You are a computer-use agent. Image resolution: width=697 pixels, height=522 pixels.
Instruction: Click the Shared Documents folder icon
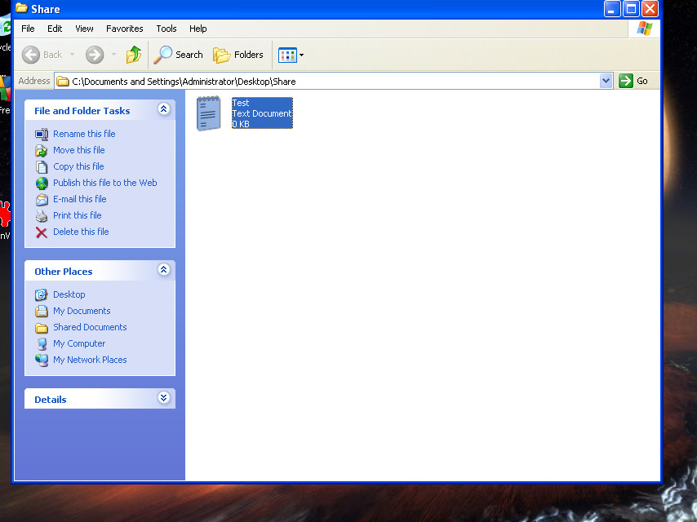point(42,328)
